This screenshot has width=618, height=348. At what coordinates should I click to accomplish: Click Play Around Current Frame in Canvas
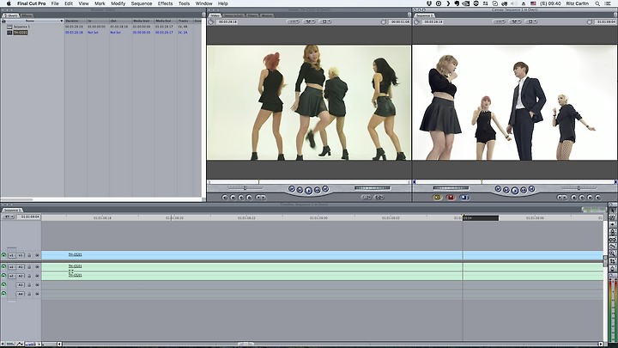[524, 190]
